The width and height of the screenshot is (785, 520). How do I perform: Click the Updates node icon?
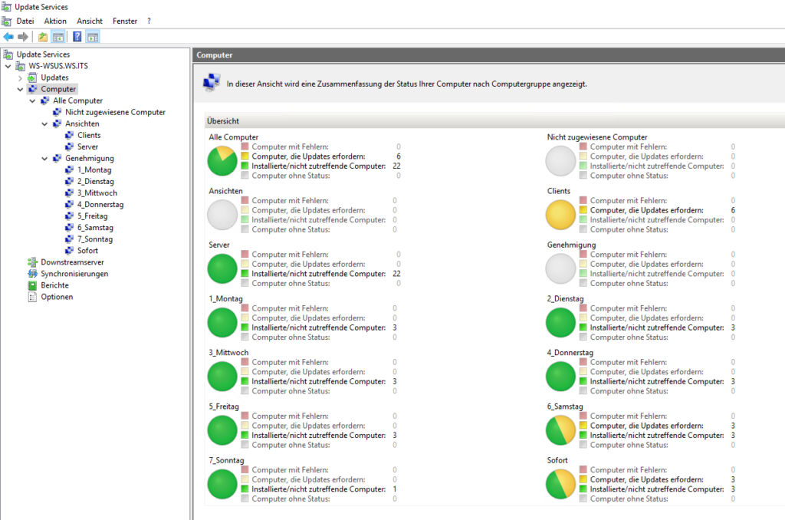point(32,77)
